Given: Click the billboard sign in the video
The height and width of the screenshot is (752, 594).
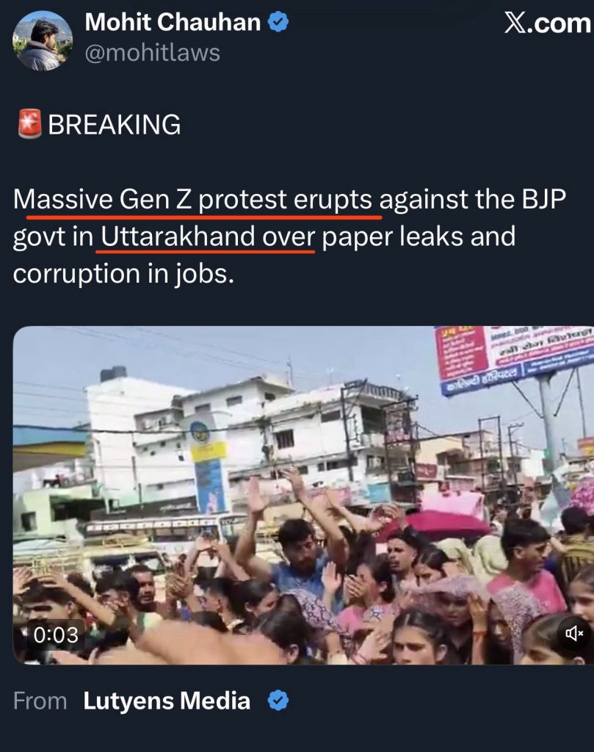Looking at the screenshot, I should coord(514,360).
